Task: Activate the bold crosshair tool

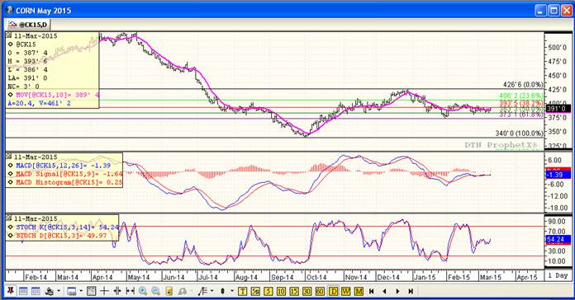Action: (117, 291)
